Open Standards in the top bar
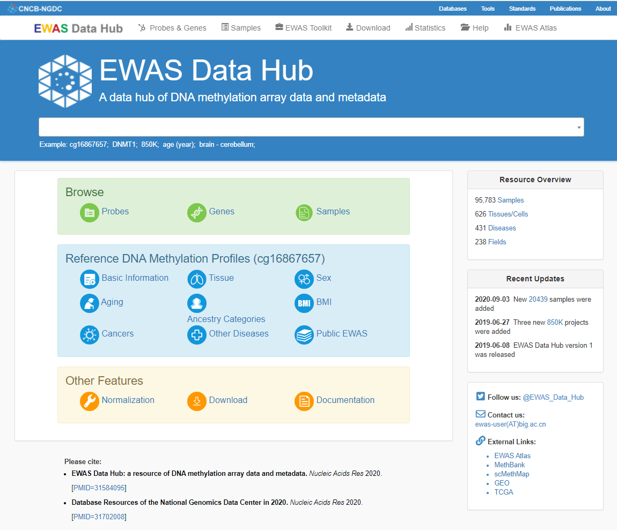Viewport: 617px width, 530px height. [522, 9]
